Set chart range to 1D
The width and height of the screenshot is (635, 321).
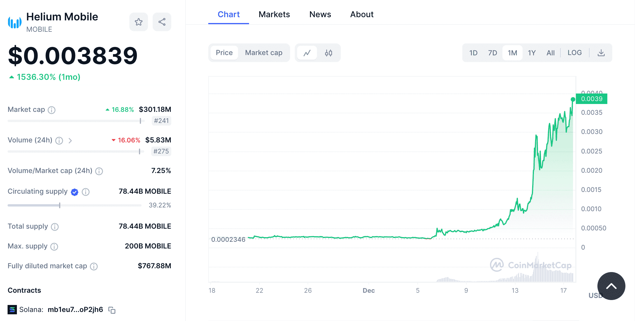pos(473,53)
